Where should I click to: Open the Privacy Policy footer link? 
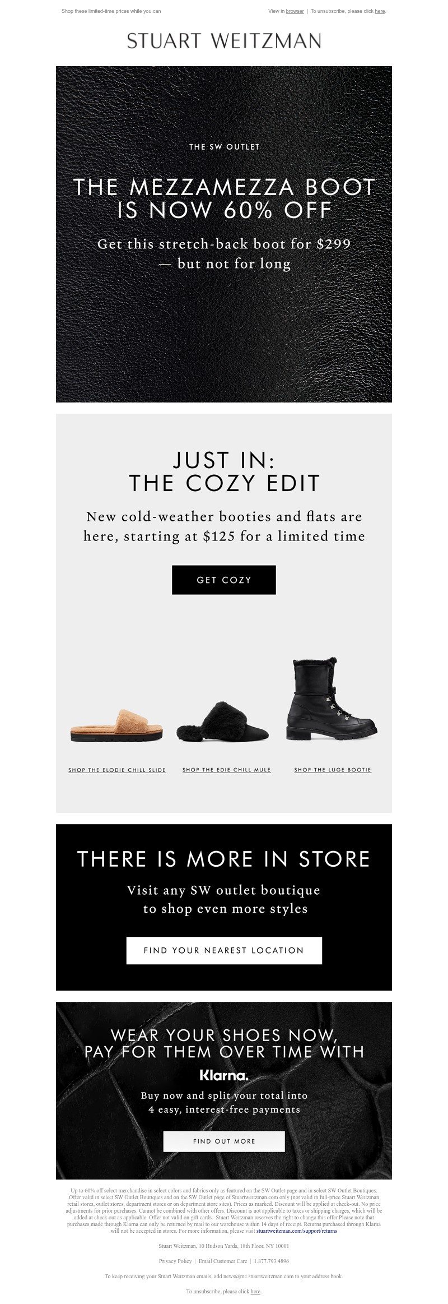click(x=175, y=1261)
